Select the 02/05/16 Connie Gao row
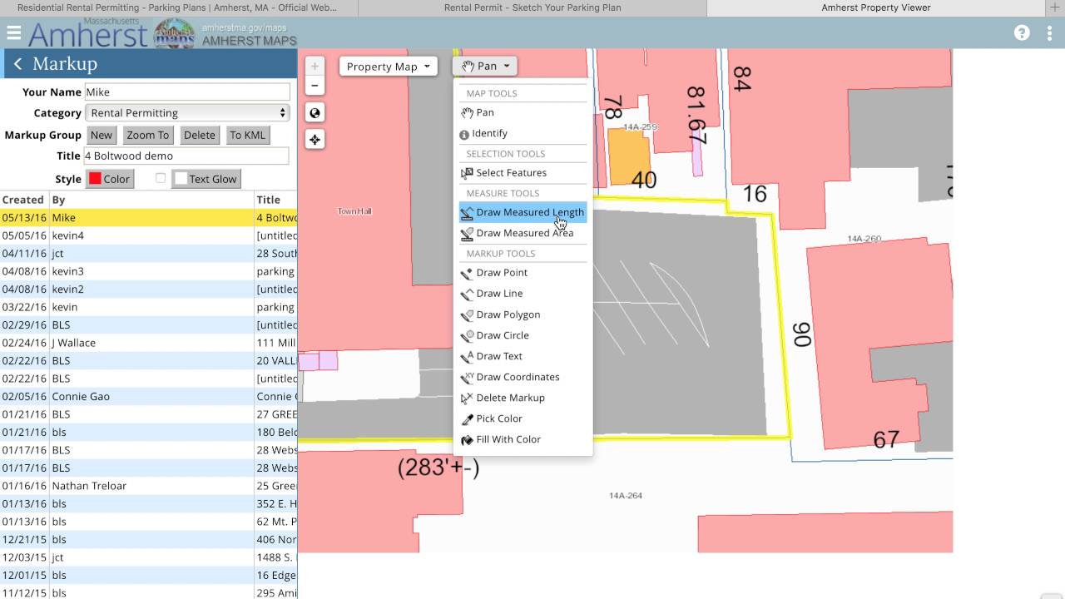 click(148, 397)
